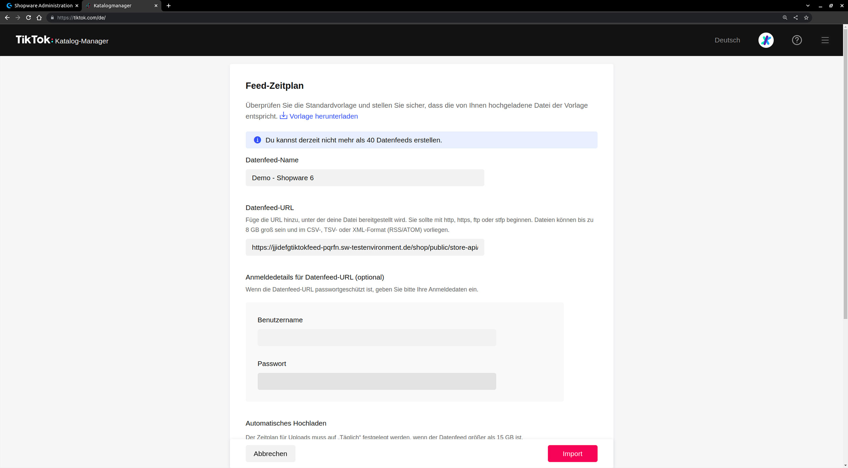Click the share icon in address bar
This screenshot has width=848, height=468.
point(795,18)
